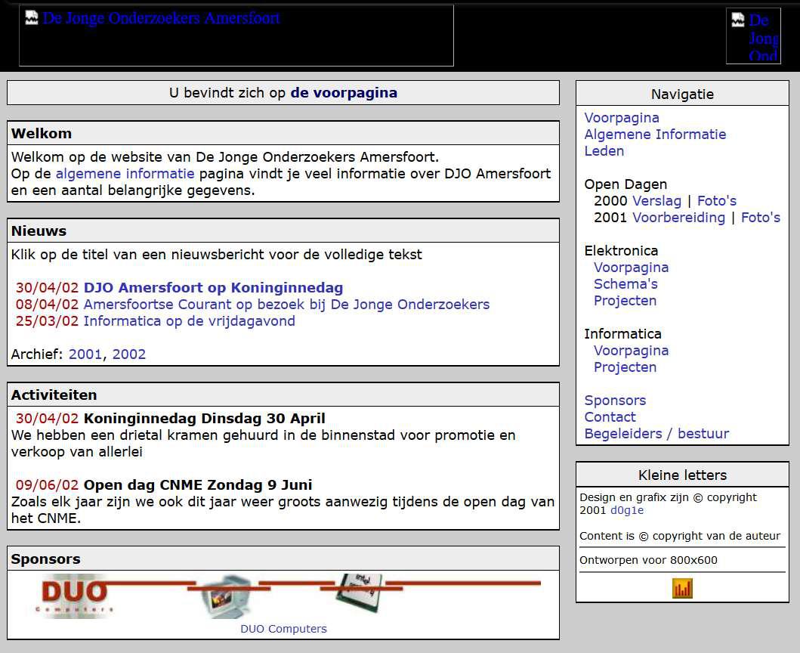The width and height of the screenshot is (800, 653).
Task: Click the broken image icon in left header banner
Action: 32,18
